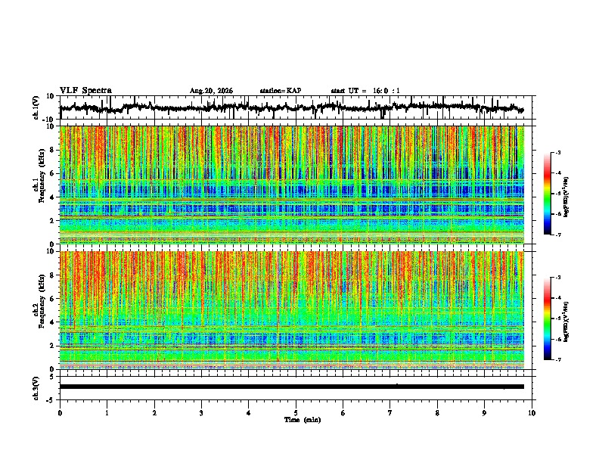The height and width of the screenshot is (463, 599).
Task: Click the 5 minute tick label
Action: pos(296,413)
